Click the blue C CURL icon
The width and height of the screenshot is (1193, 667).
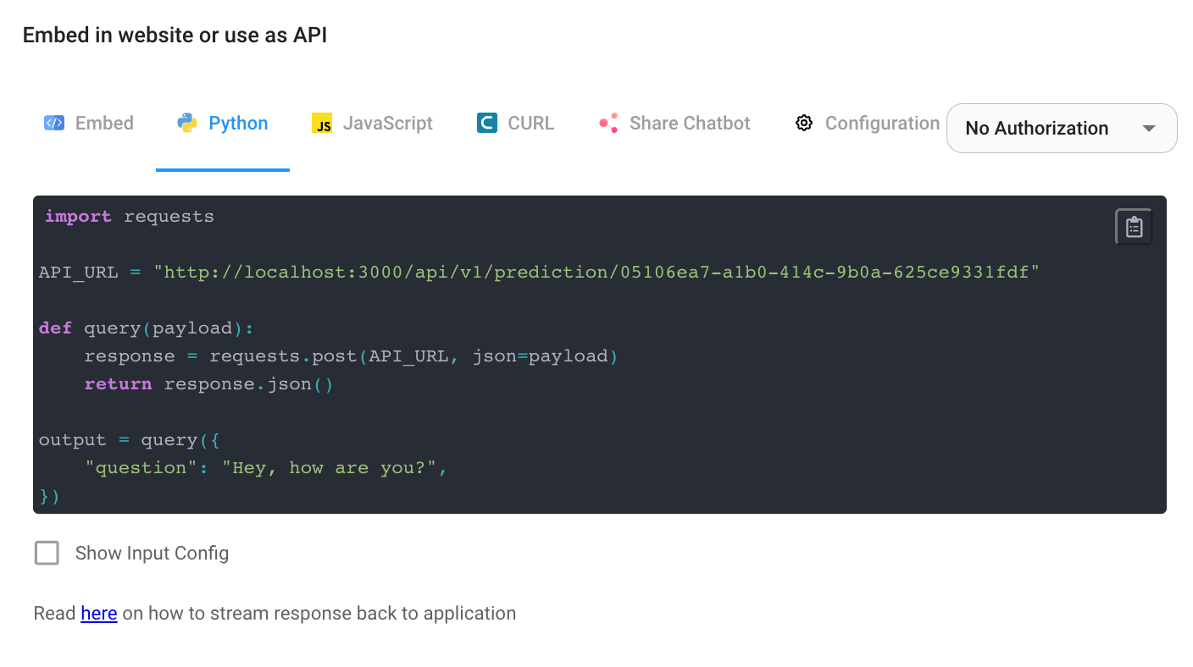coord(486,123)
